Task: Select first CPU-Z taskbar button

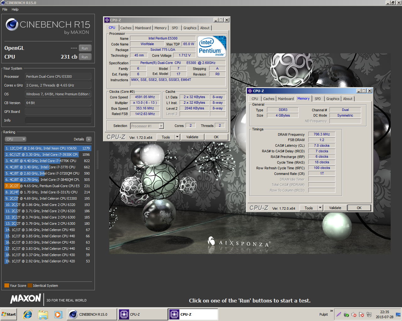Action: coord(143,314)
